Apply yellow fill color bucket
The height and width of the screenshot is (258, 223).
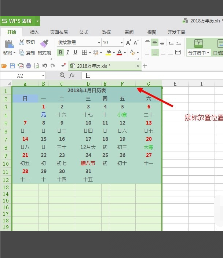click(108, 53)
